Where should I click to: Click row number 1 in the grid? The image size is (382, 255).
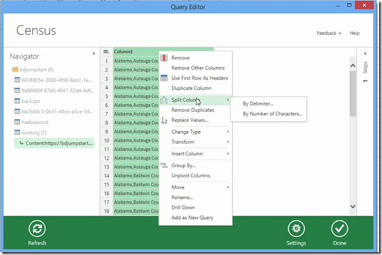point(106,61)
